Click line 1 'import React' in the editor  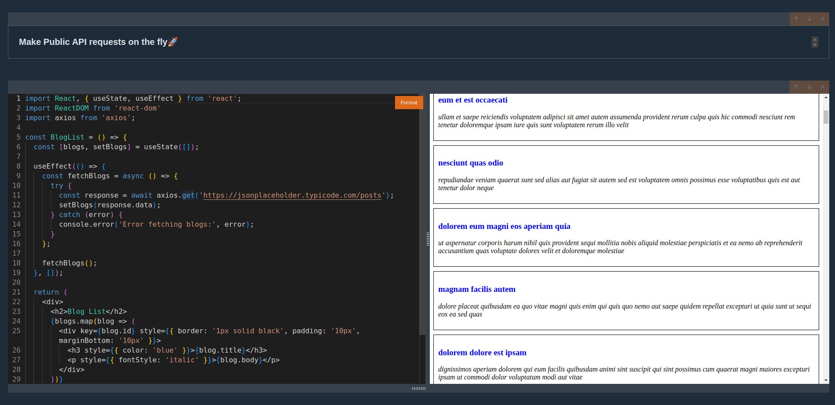[133, 99]
